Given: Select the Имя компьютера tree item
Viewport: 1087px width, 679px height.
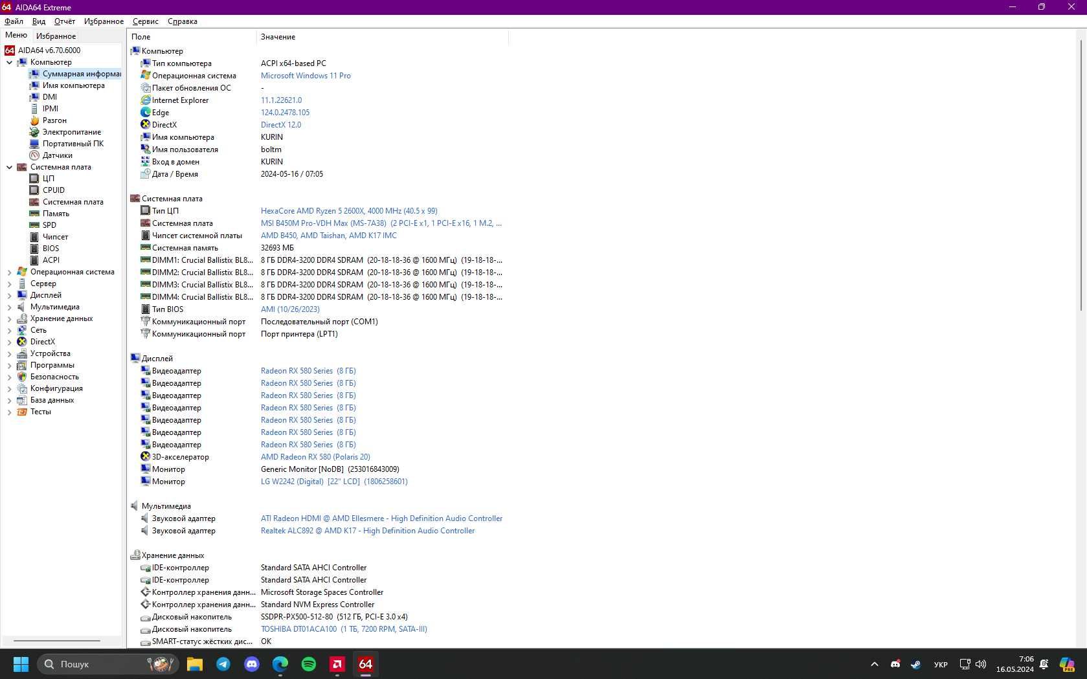Looking at the screenshot, I should (73, 85).
